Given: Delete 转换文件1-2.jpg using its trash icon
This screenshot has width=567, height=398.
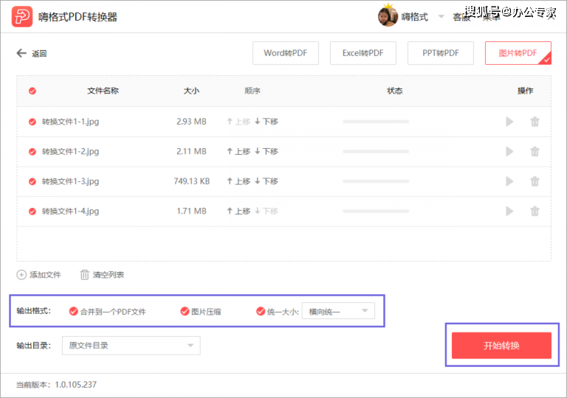Looking at the screenshot, I should pos(535,152).
